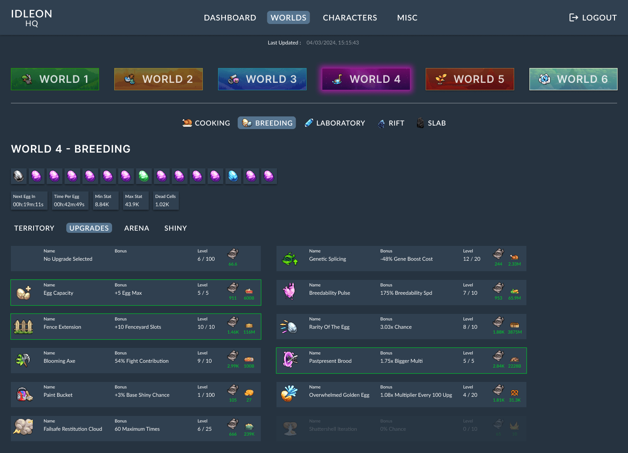Select the Worlds nav item

click(288, 17)
